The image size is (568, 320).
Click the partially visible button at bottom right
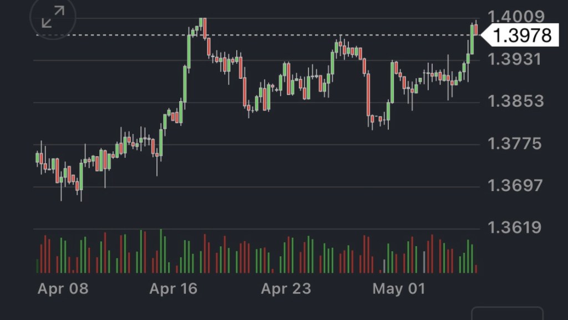(507, 313)
